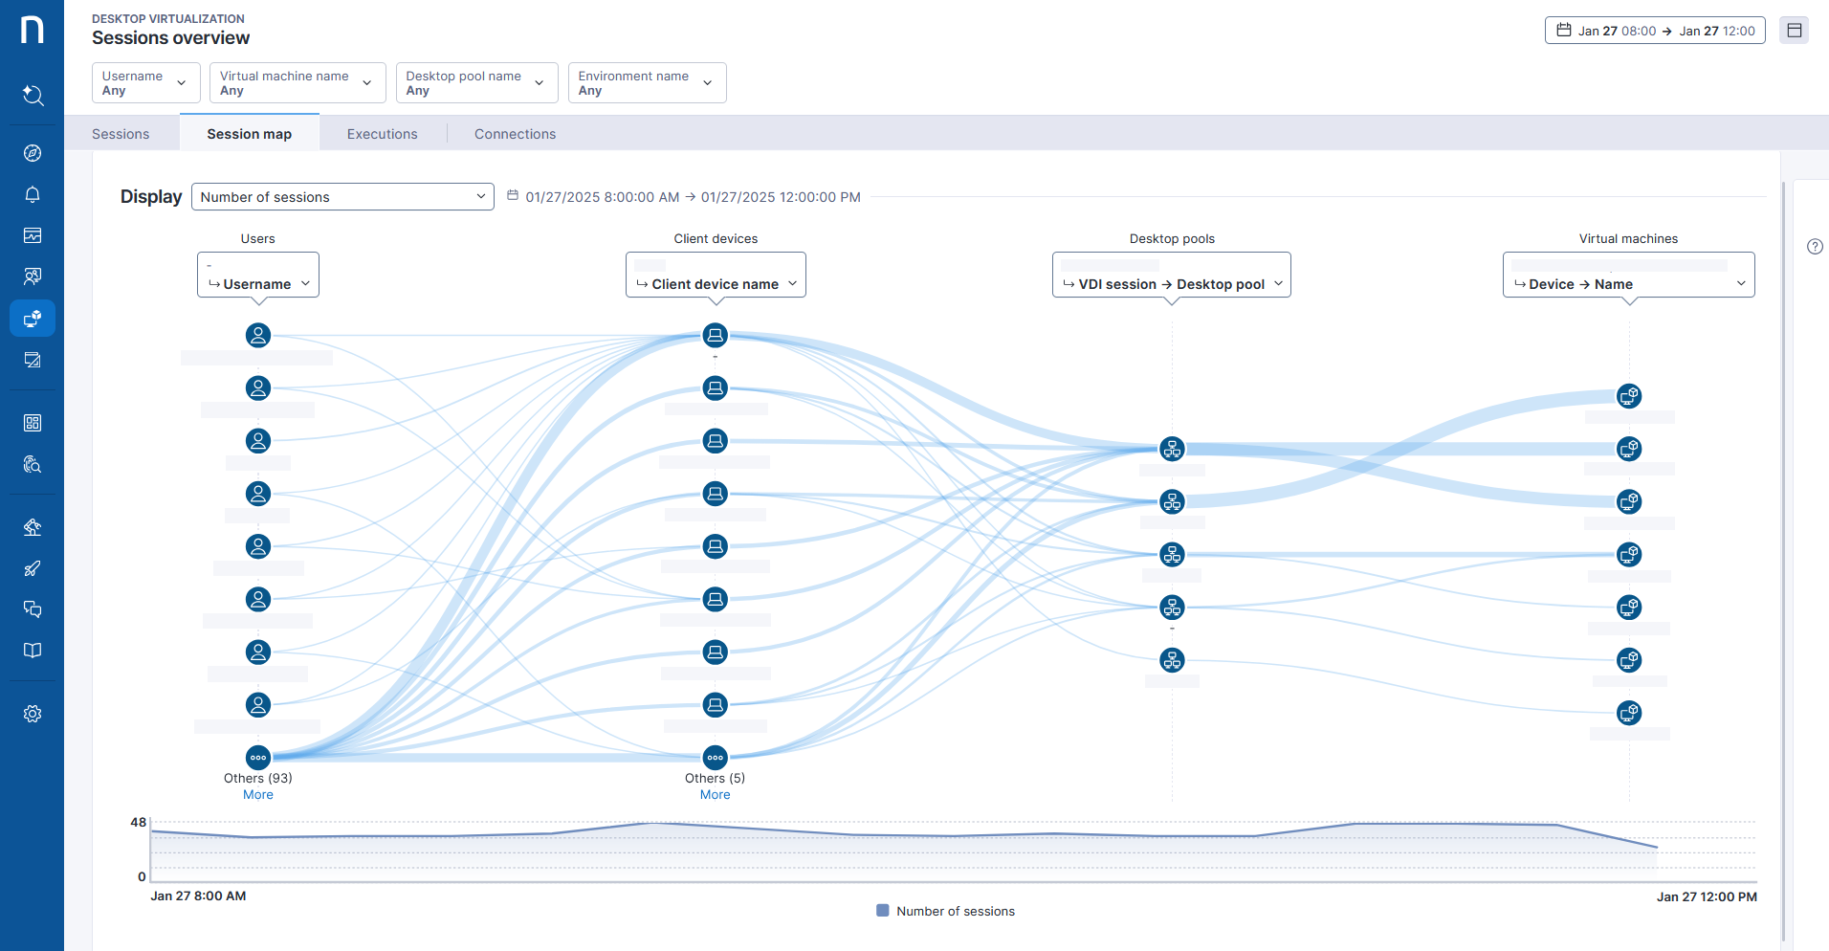Expand the Username filter dropdown
This screenshot has width=1829, height=951.
pyautogui.click(x=145, y=83)
